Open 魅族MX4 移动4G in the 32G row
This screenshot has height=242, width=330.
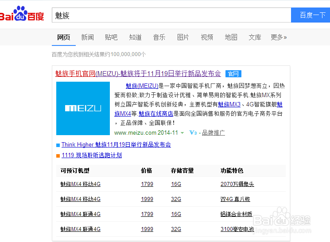coord(80,199)
